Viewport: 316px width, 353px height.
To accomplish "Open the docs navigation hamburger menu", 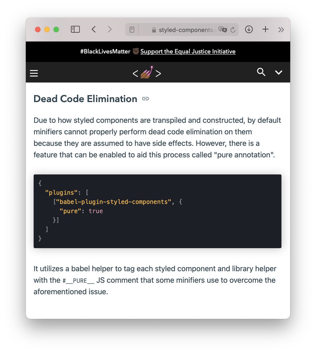I will [34, 73].
